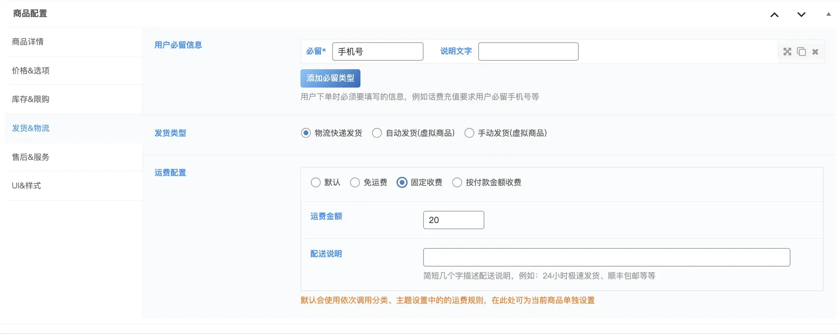This screenshot has width=839, height=336.
Task: Remove the 手机号 required info row
Action: coord(815,52)
